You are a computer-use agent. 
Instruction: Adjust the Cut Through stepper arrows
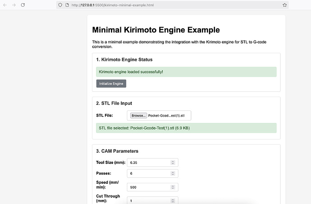[x=173, y=201]
